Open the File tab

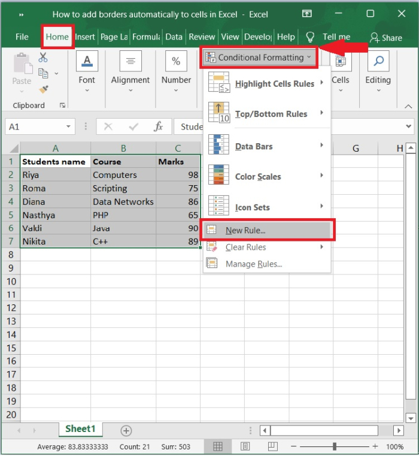tap(22, 37)
